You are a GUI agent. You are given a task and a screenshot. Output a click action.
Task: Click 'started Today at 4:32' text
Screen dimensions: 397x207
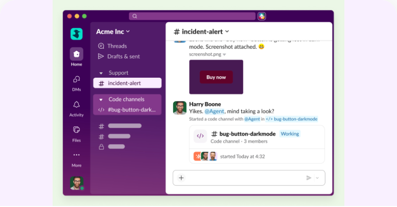243,156
